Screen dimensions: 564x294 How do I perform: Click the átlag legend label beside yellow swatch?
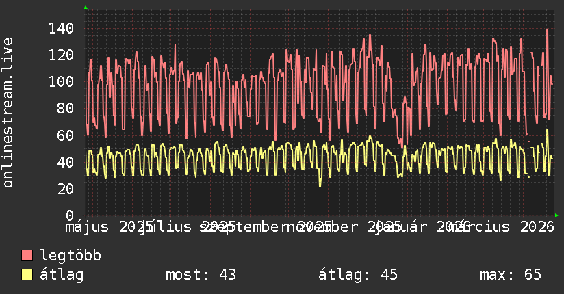click(62, 275)
